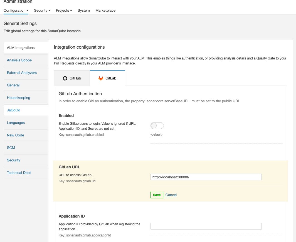Open the Technical Debt category
The width and height of the screenshot is (296, 242).
coord(19,173)
